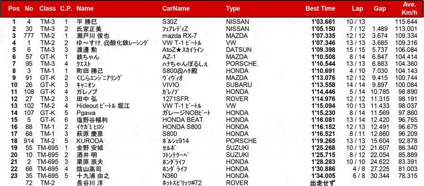Select best time 1'13.076
Viewport: 424px width, 186px height.
click(x=323, y=78)
